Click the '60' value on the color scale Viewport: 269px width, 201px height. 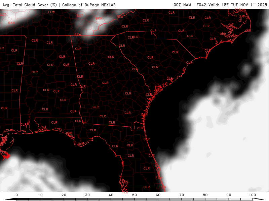(x=158, y=195)
